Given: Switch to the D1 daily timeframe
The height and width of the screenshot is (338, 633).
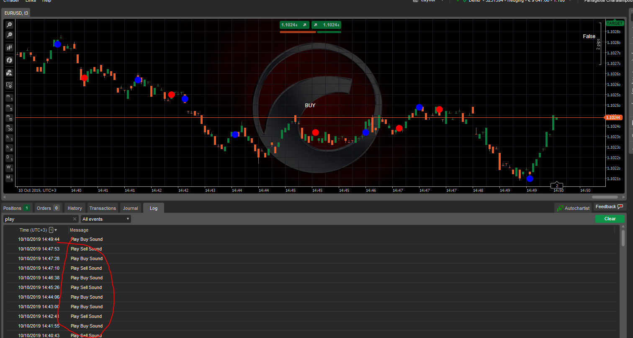Looking at the screenshot, I should tap(9, 158).
